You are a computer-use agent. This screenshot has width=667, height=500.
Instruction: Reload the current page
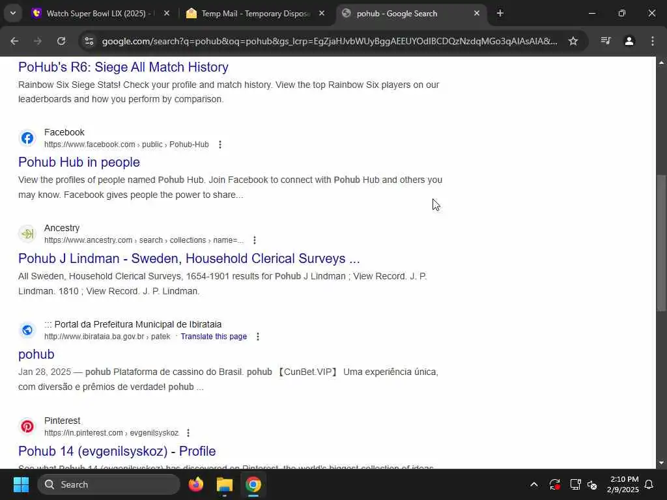click(x=61, y=41)
